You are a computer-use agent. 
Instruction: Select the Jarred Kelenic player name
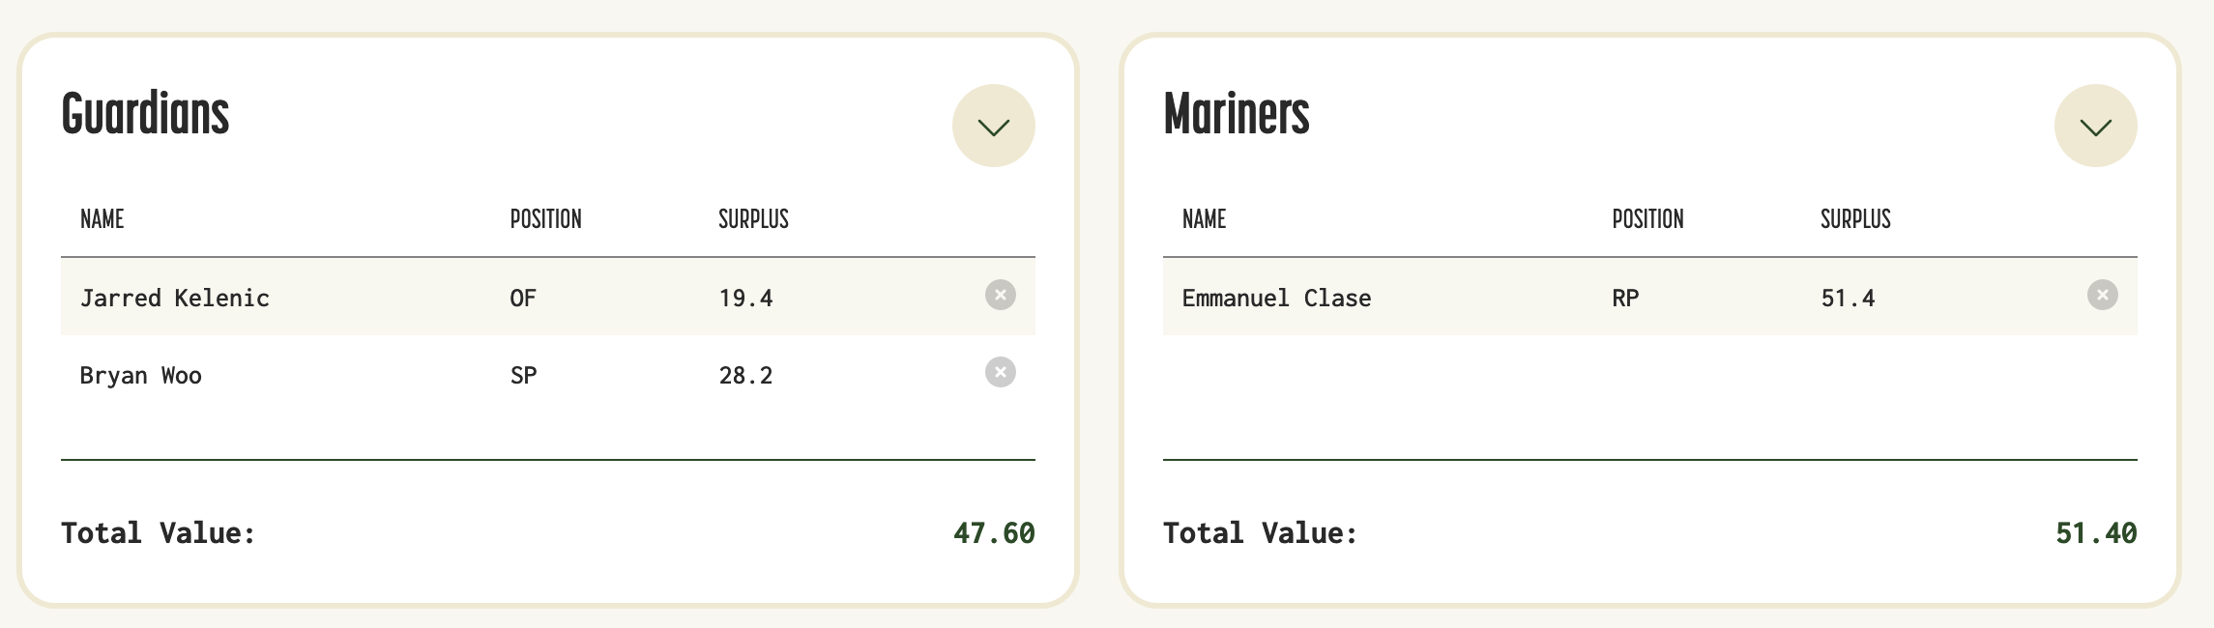174,298
